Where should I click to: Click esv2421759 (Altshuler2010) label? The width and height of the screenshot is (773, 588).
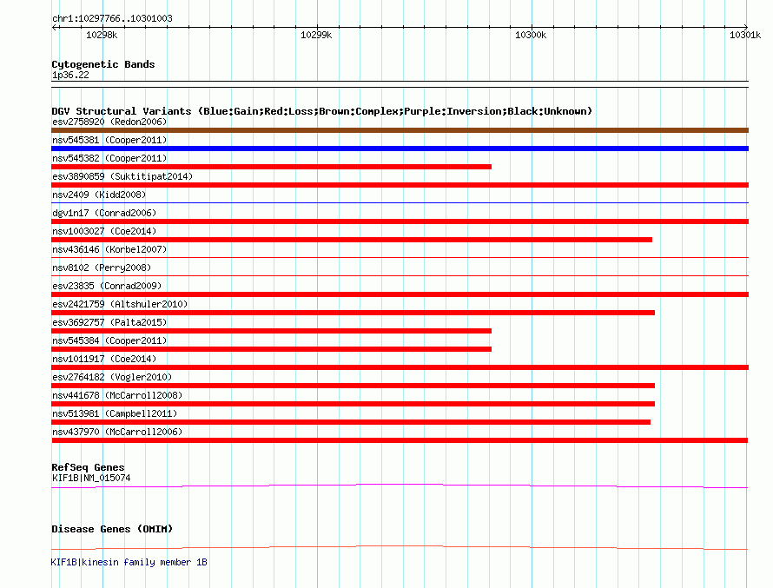[x=120, y=304]
